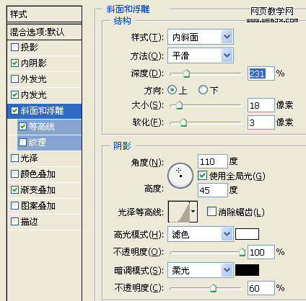The width and height of the screenshot is (306, 301).
Task: Check the 描边 style checkbox
Action: tap(14, 222)
